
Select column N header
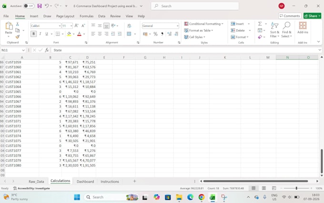click(287, 58)
